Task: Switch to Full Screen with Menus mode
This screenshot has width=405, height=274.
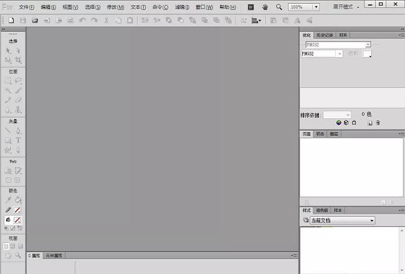Action: [x=12, y=246]
